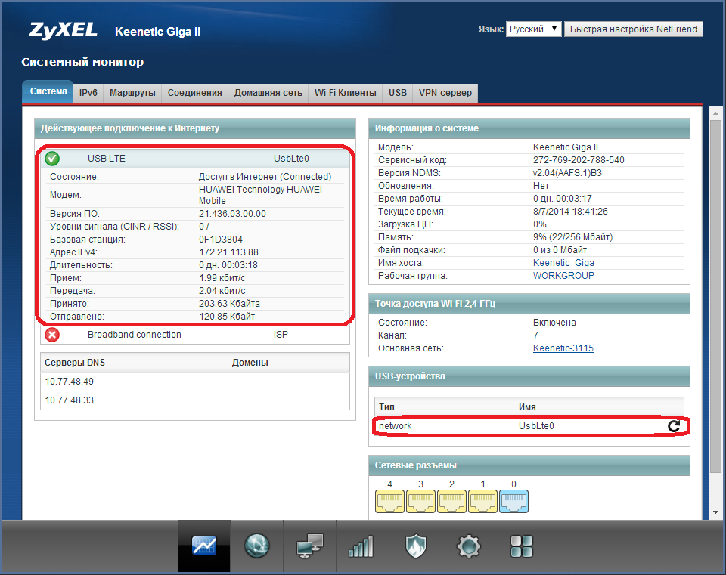The image size is (726, 575).
Task: Click the refresh icon for UsbLte0 device
Action: [673, 427]
